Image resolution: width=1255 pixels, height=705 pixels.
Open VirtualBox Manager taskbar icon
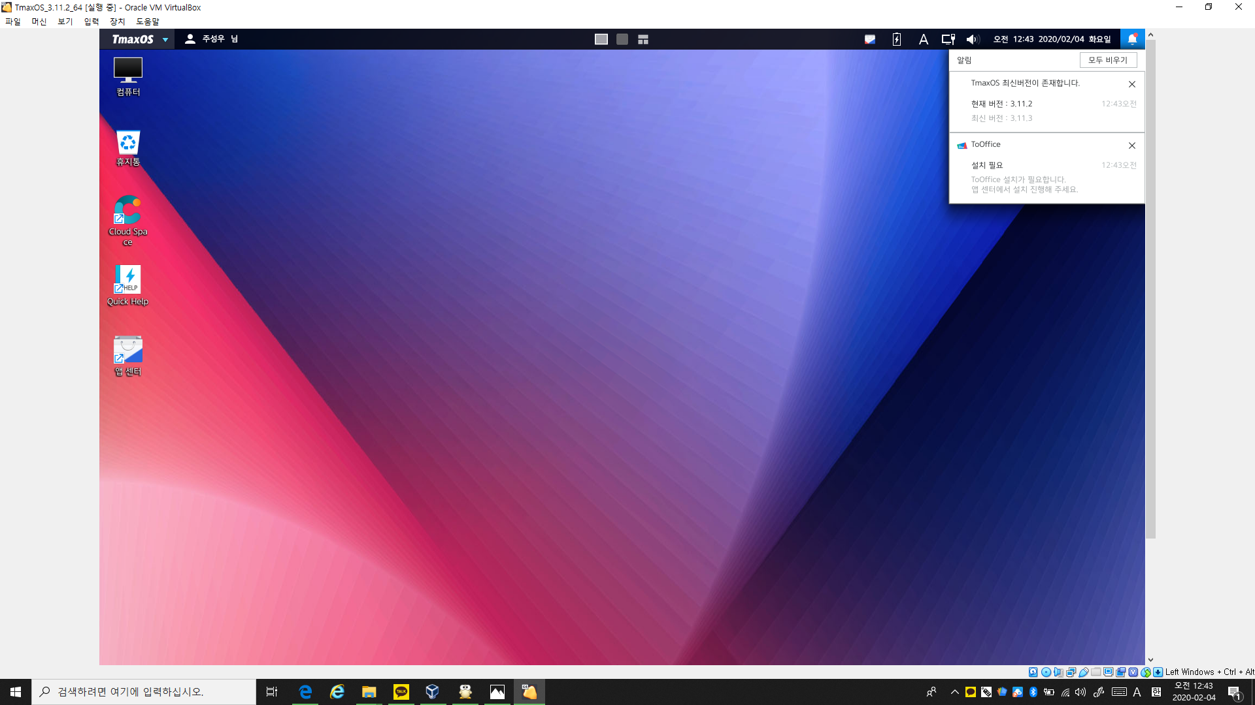(x=433, y=692)
